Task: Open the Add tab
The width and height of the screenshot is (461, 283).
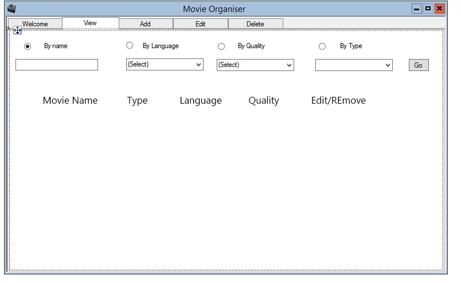Action: pyautogui.click(x=145, y=24)
